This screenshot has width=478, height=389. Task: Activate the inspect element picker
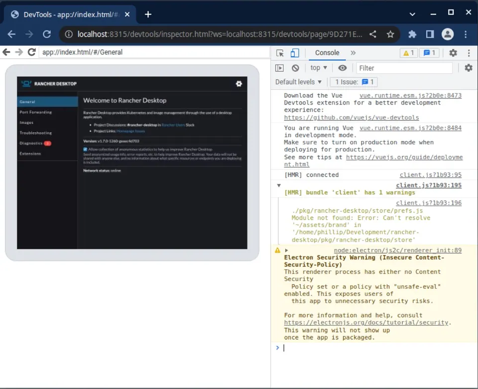[x=280, y=53]
